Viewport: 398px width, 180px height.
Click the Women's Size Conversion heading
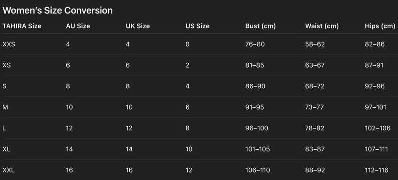[x=58, y=11]
